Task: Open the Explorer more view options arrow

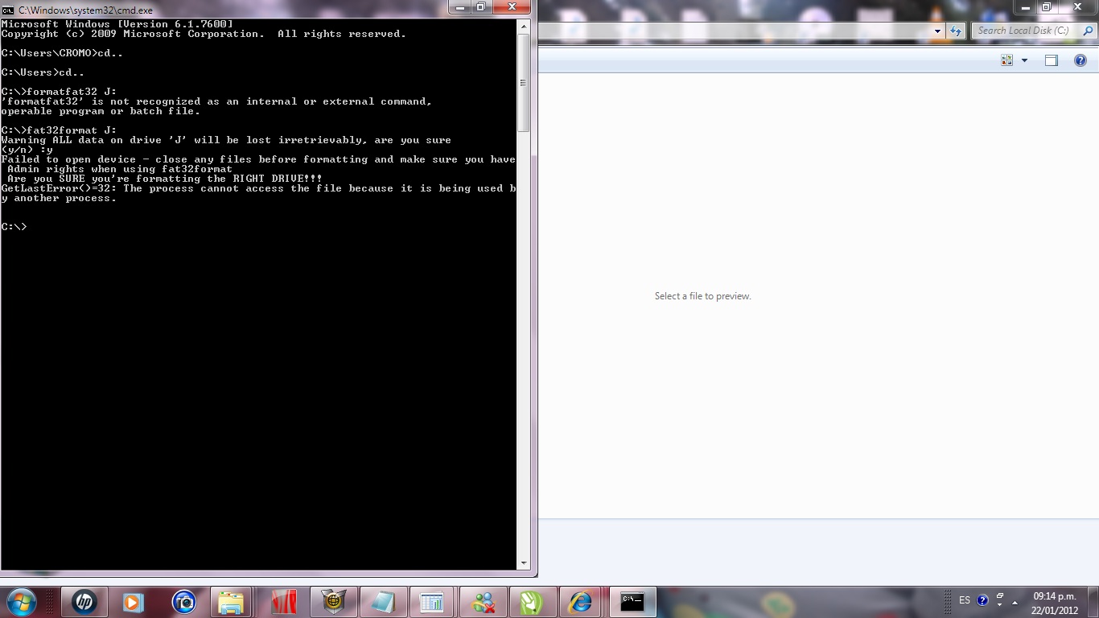Action: (x=1024, y=60)
